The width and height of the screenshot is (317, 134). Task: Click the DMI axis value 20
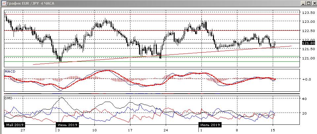pyautogui.click(x=304, y=113)
